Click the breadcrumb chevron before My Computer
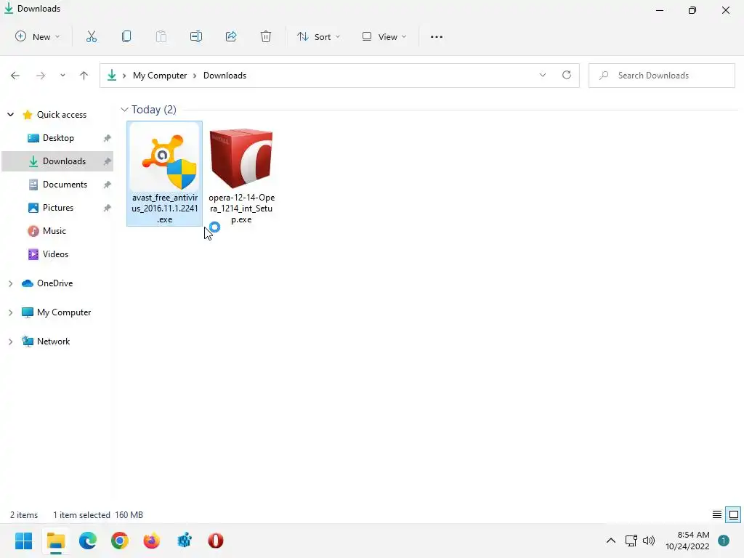 tap(124, 76)
